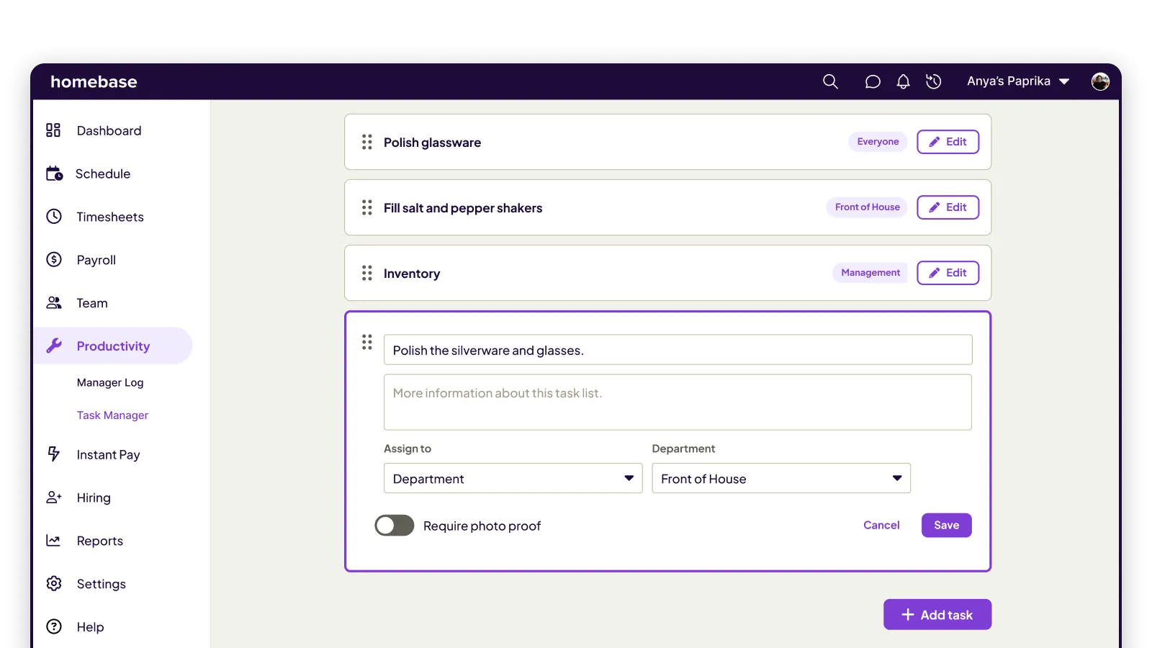This screenshot has width=1152, height=648.
Task: Click the Hiring add-person icon
Action: (54, 497)
